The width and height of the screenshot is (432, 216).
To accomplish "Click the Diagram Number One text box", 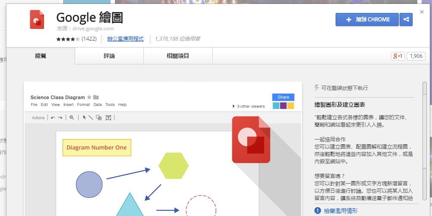I will [x=97, y=148].
